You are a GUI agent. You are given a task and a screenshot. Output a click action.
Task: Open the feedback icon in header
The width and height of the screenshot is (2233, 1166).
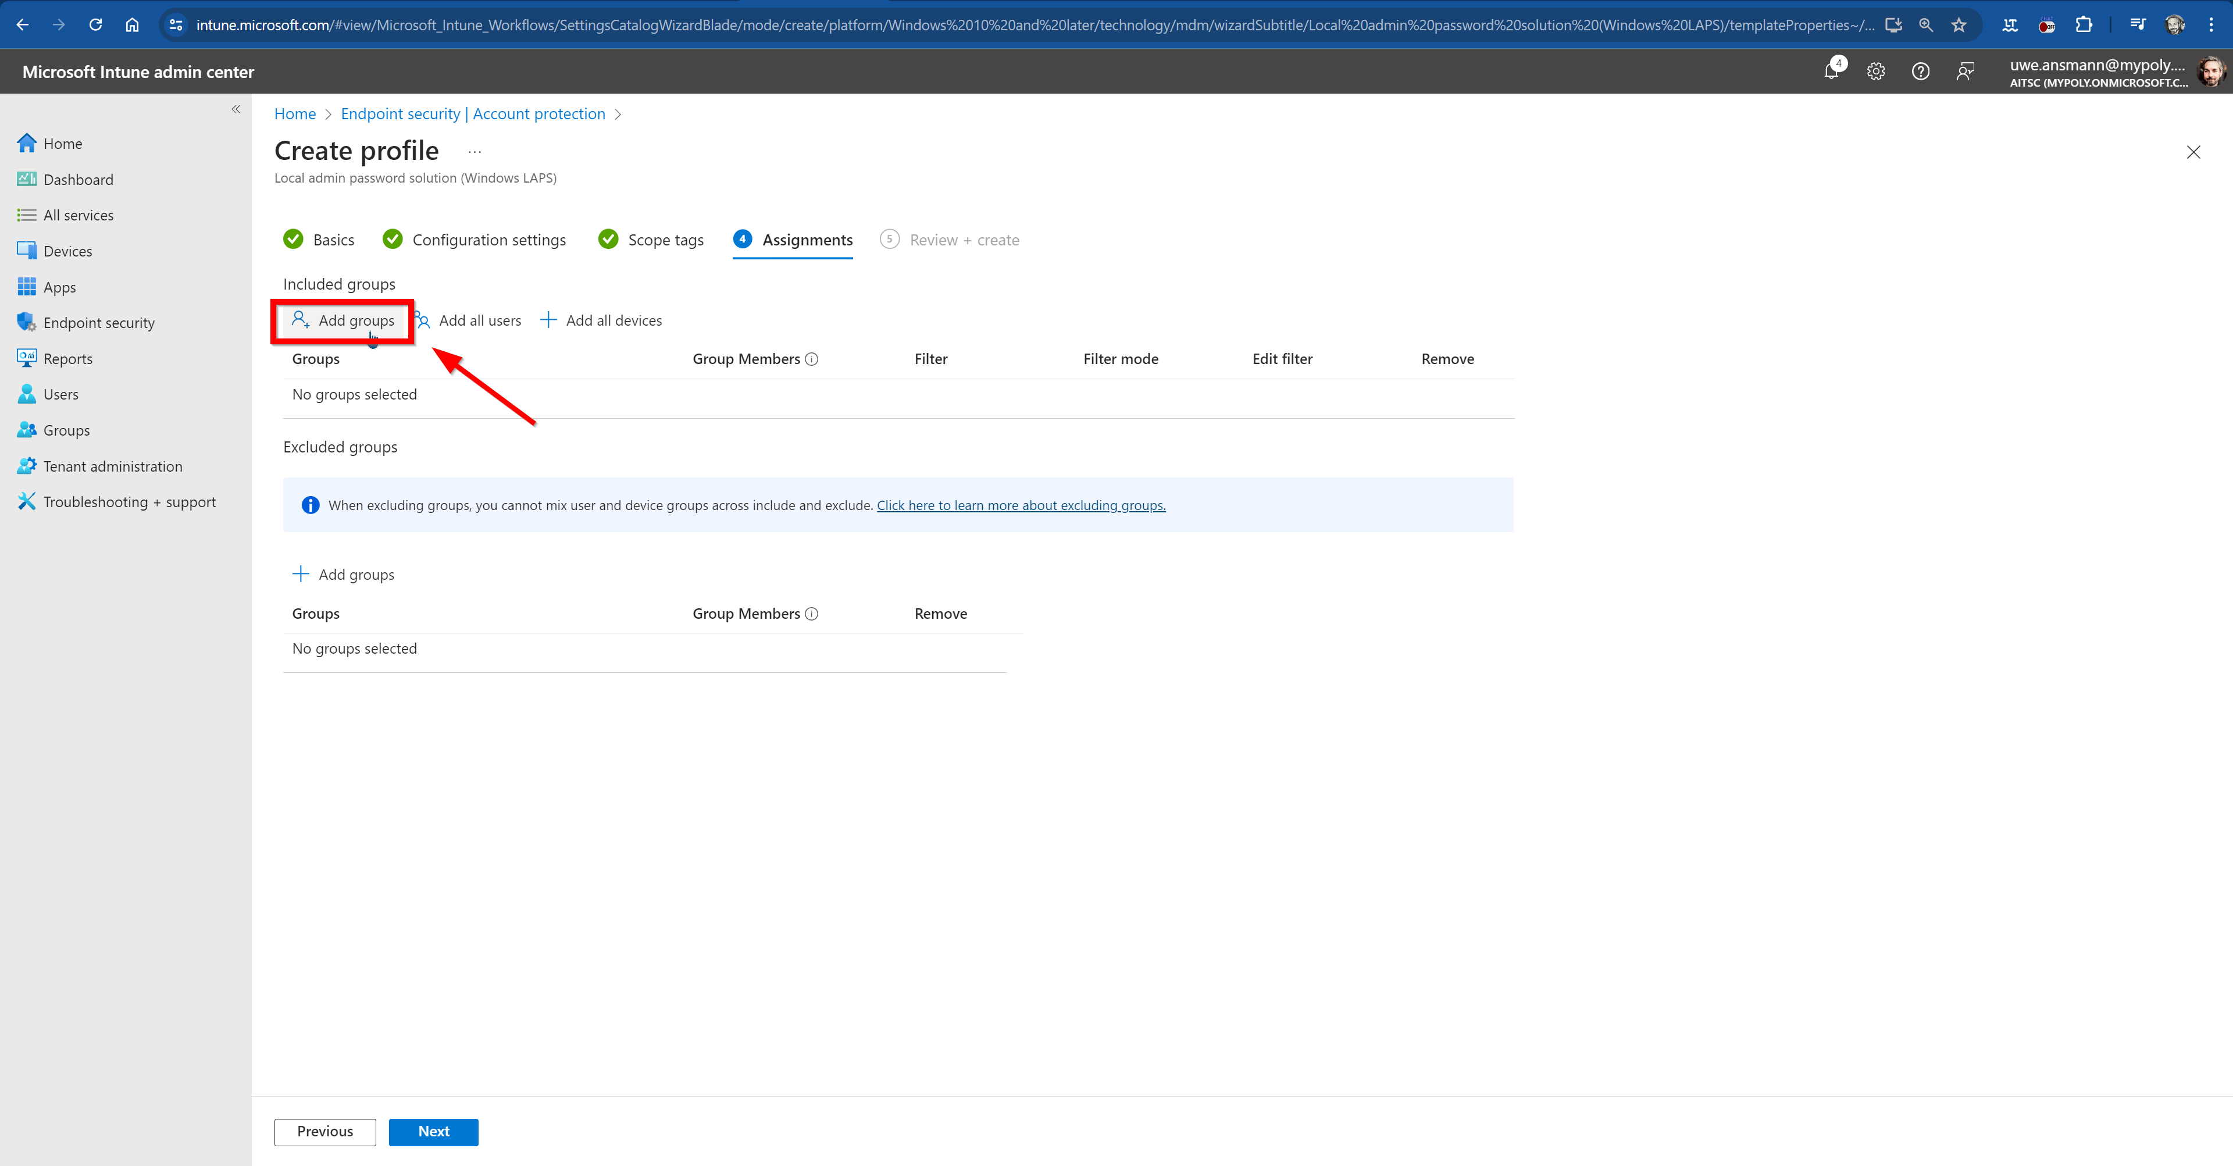coord(1965,72)
